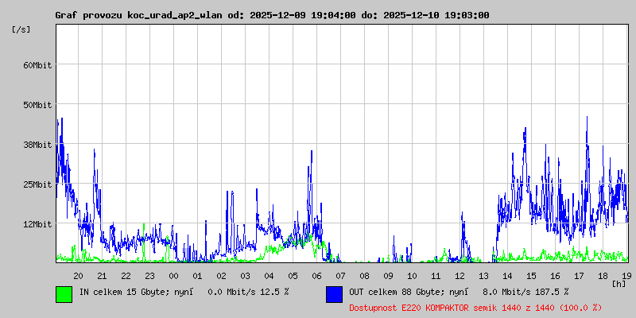Click the 12Mbit y-axis label

tap(37, 224)
